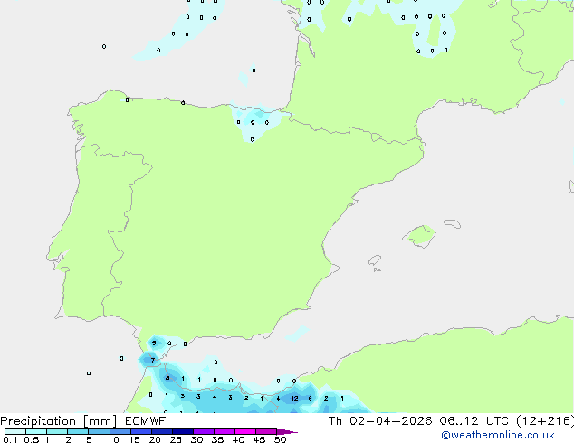
Task: Click the legend scale label "0.5"
Action: [31, 439]
